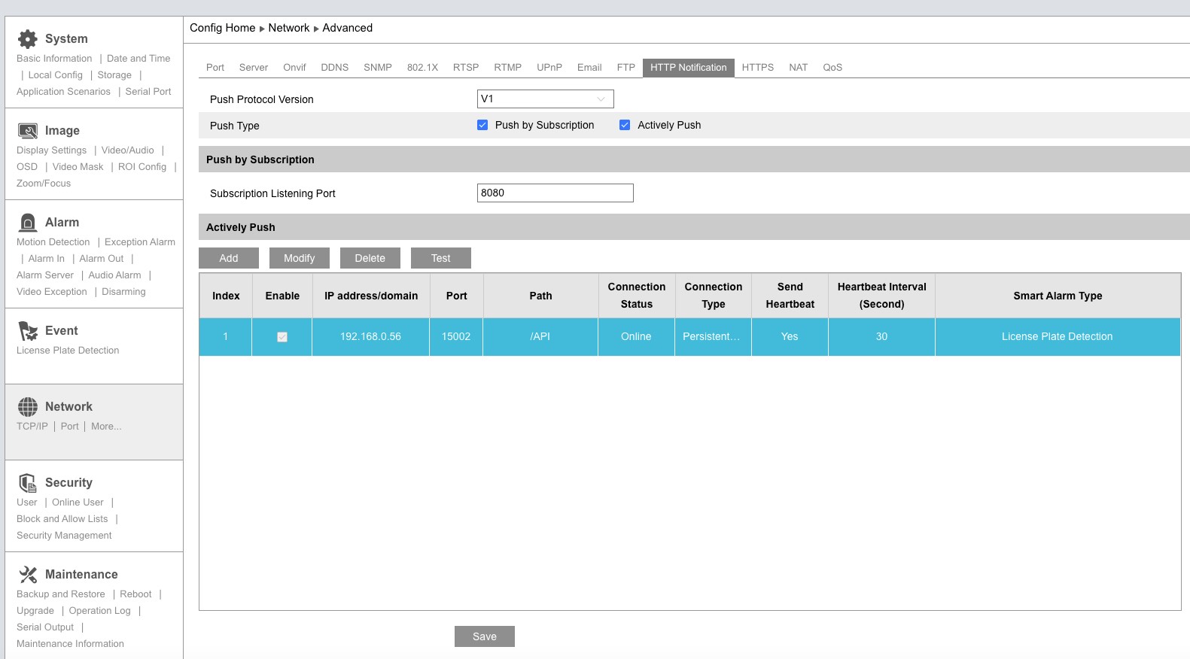The height and width of the screenshot is (659, 1190).
Task: Open Motion Detection link
Action: click(x=53, y=241)
